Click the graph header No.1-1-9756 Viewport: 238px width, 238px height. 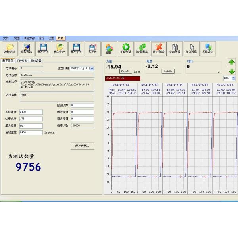(x=225, y=85)
